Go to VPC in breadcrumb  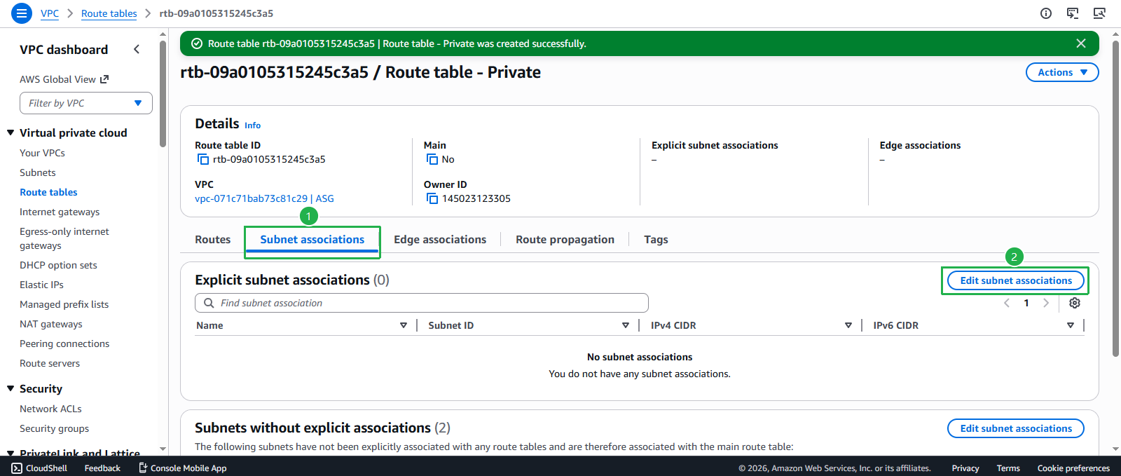coord(50,13)
